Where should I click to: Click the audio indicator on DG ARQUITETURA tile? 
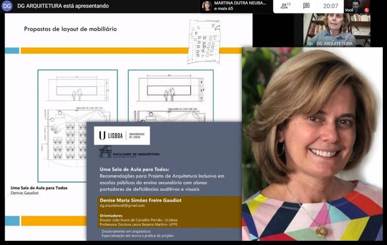pos(310,44)
